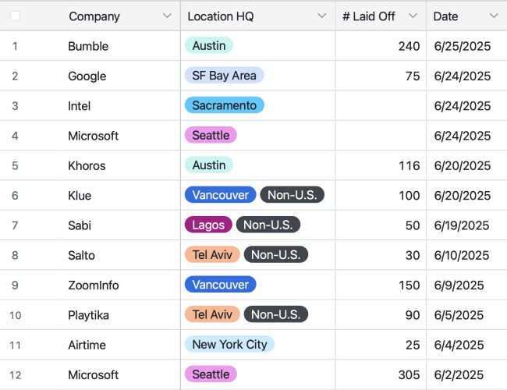Select row number 12
The image size is (507, 390).
tap(15, 374)
